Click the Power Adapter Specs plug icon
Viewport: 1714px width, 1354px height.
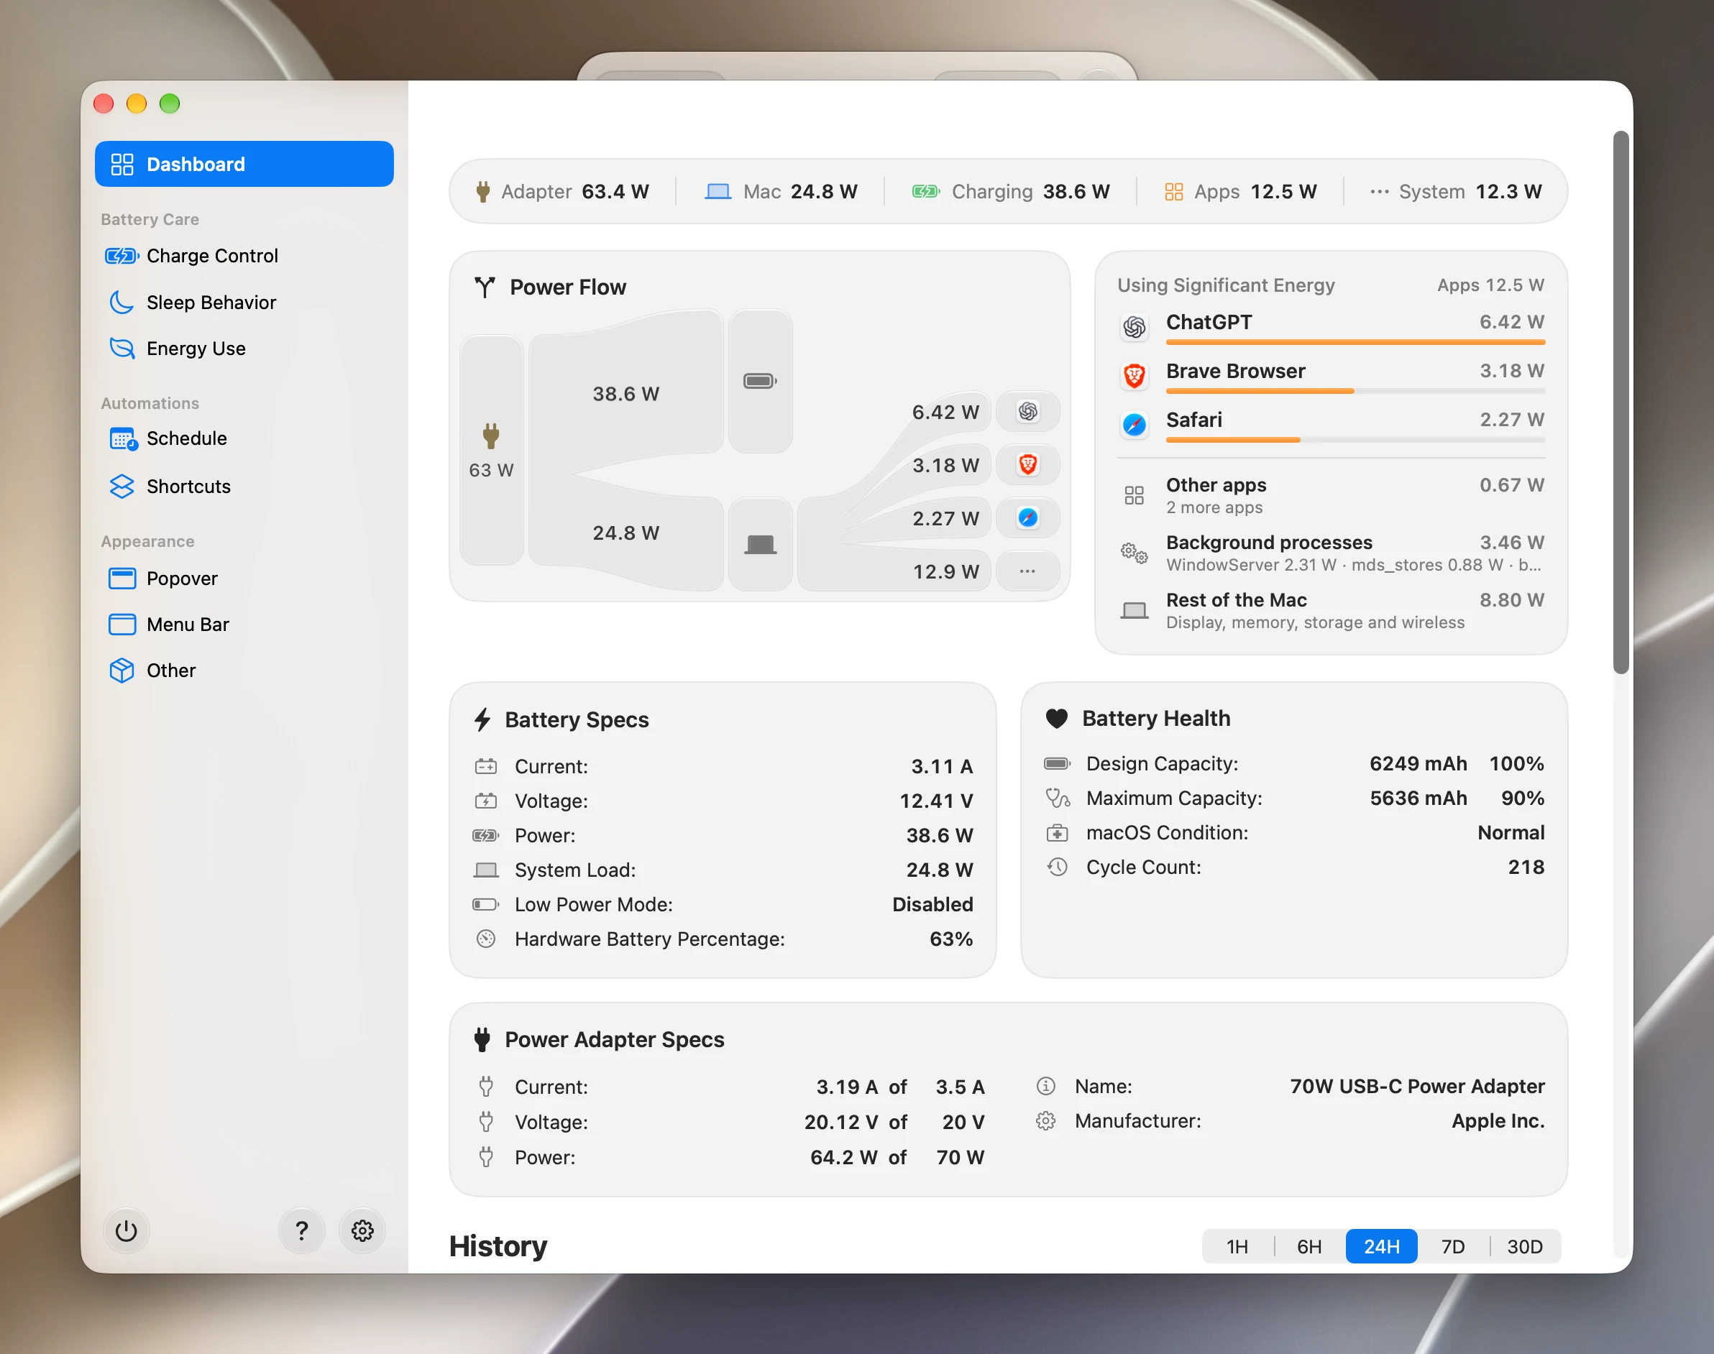coord(482,1039)
